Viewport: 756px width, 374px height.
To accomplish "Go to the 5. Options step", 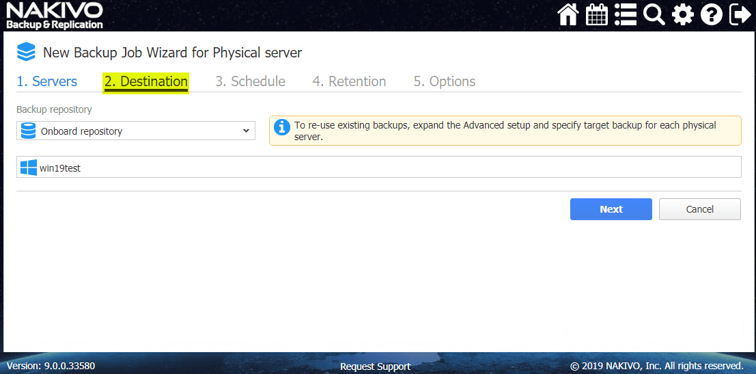I will pos(445,81).
